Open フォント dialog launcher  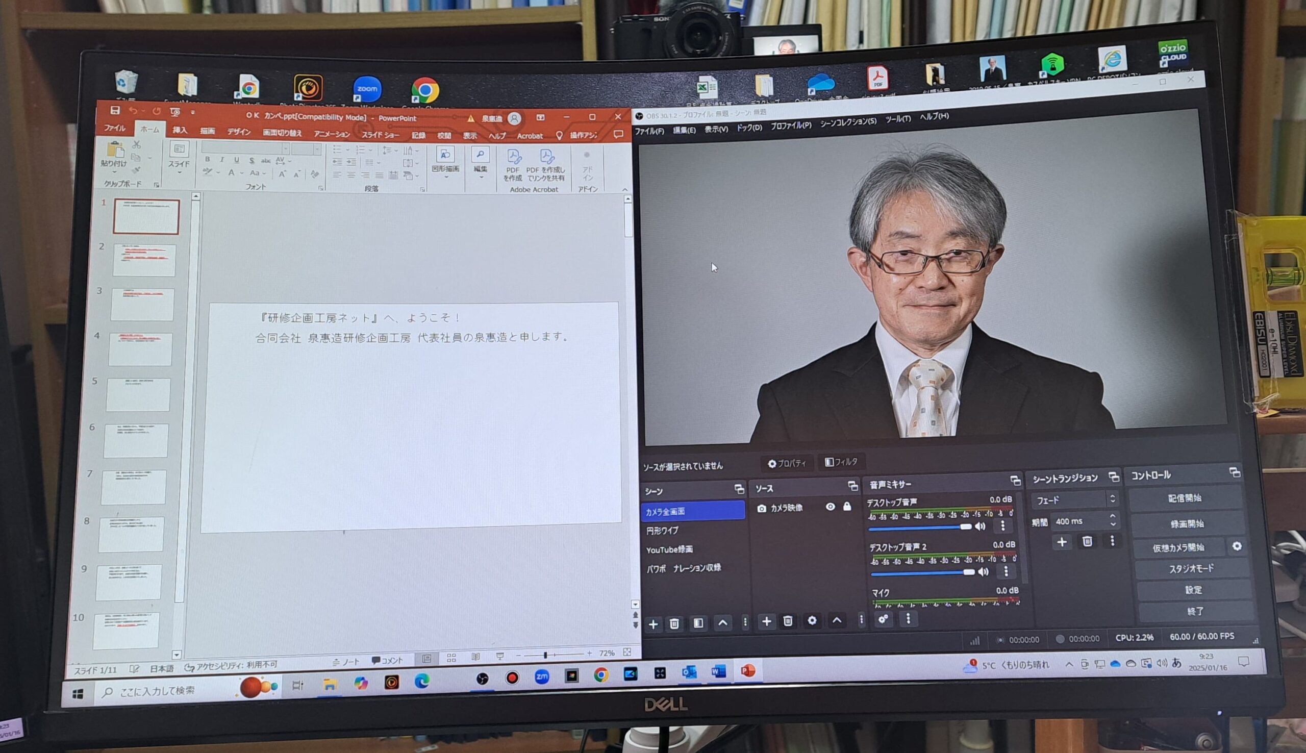point(320,189)
